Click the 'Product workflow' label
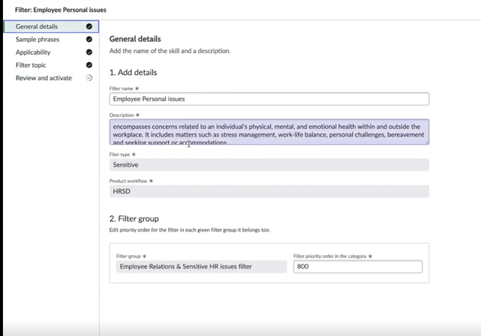 (128, 181)
